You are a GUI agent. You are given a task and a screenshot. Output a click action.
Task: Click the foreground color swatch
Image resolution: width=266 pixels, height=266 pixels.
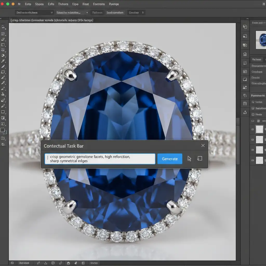click(x=3, y=130)
